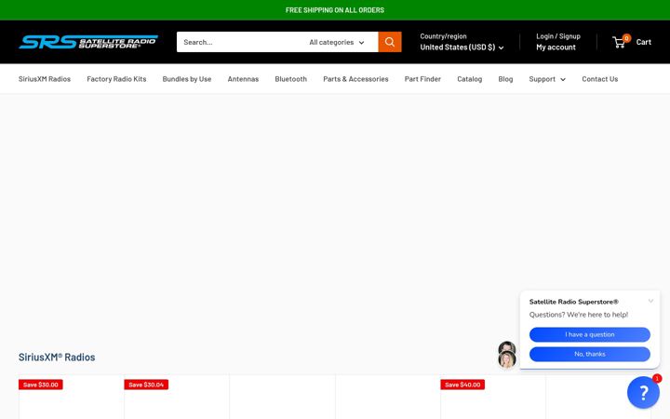This screenshot has width=670, height=419.
Task: Click the Free Shipping announcement banner
Action: (x=335, y=10)
